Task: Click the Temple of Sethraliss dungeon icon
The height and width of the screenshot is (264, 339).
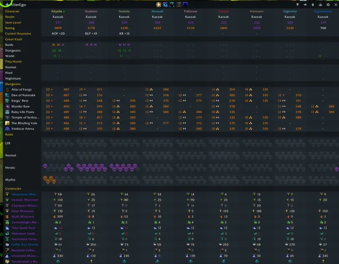Action: click(7, 117)
